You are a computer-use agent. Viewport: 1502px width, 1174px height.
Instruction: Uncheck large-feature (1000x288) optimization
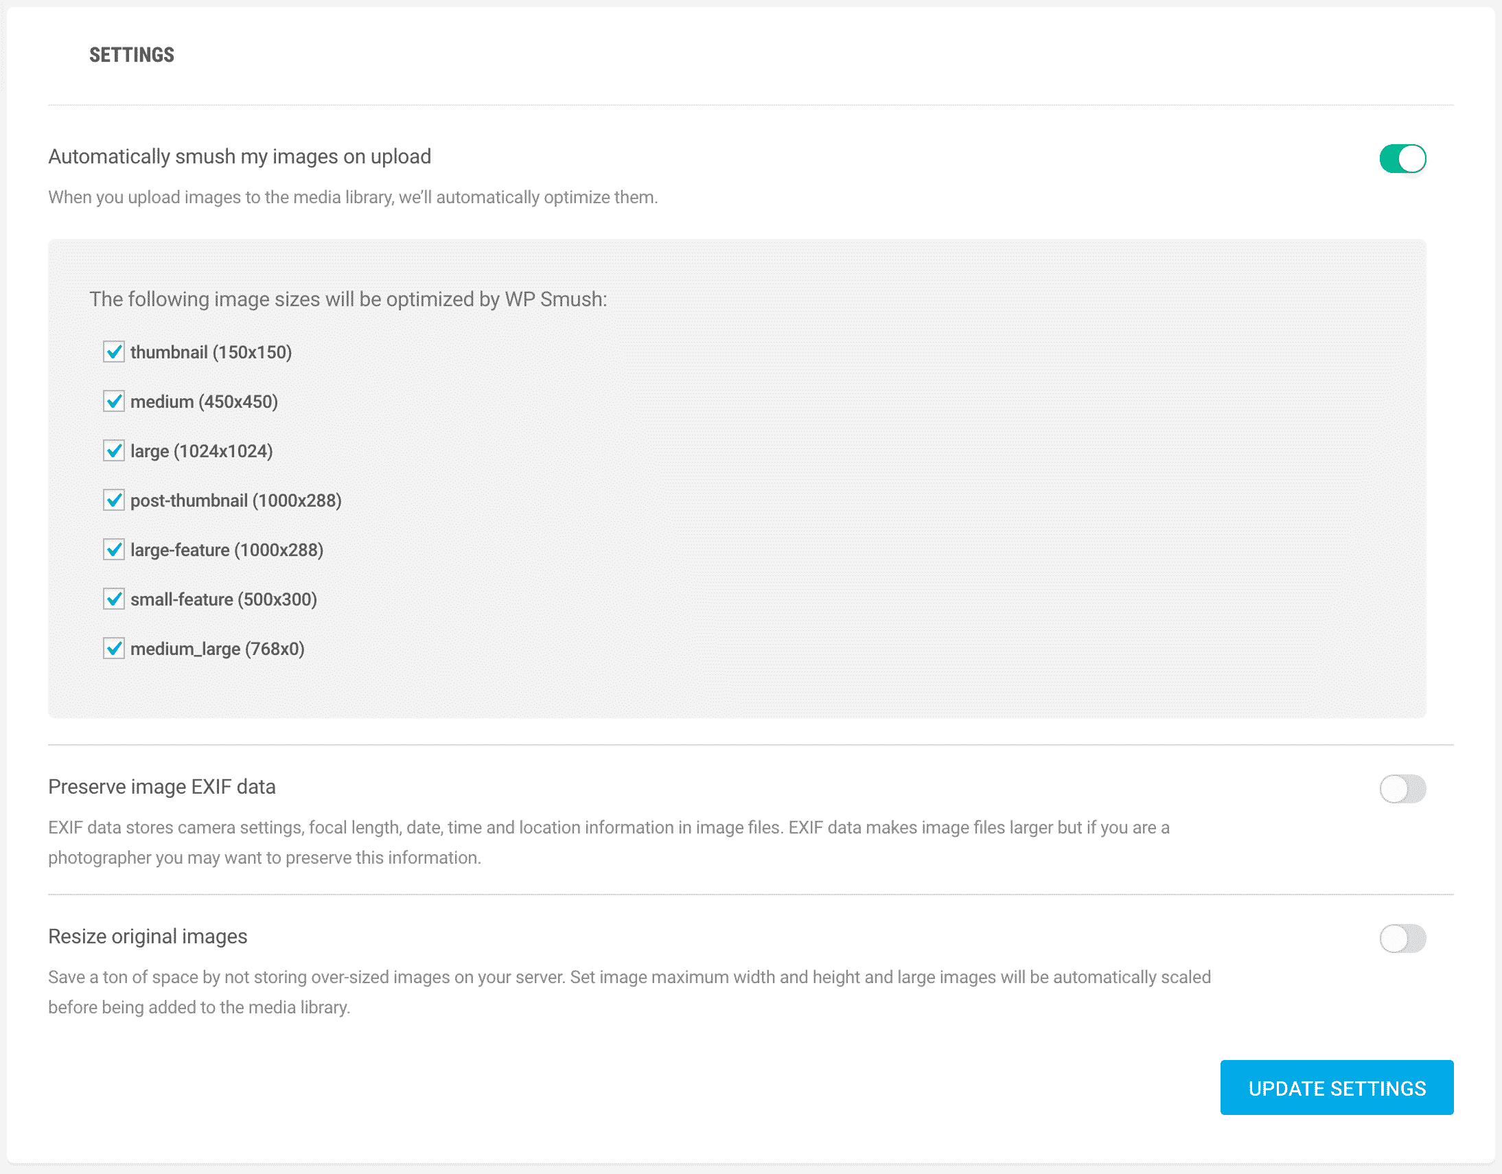(x=113, y=550)
